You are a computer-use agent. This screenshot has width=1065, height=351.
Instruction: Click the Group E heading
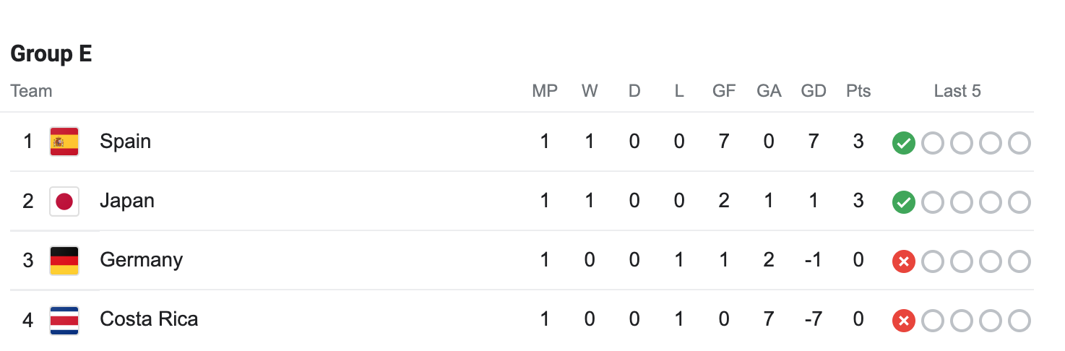tap(51, 54)
